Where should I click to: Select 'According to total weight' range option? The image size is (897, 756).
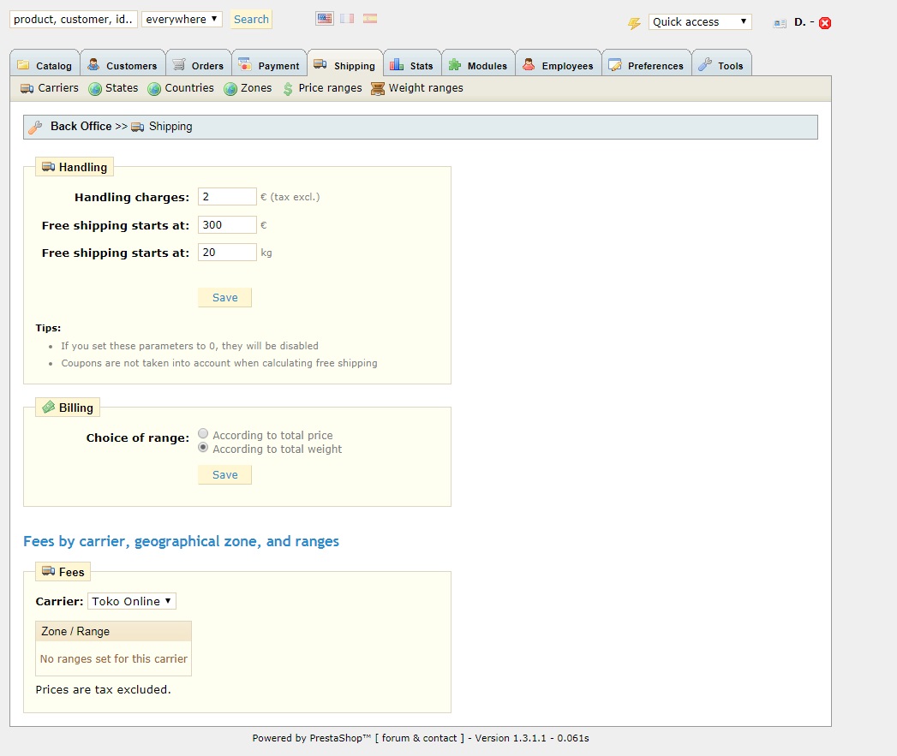click(x=203, y=447)
